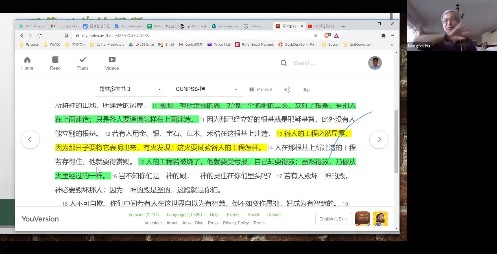Open a new browser tab
Screen dimensions: 497x254
pyautogui.click(x=343, y=26)
